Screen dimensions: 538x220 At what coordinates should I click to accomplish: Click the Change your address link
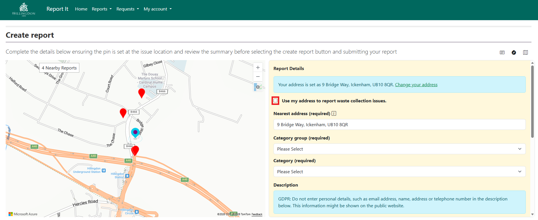pyautogui.click(x=416, y=84)
